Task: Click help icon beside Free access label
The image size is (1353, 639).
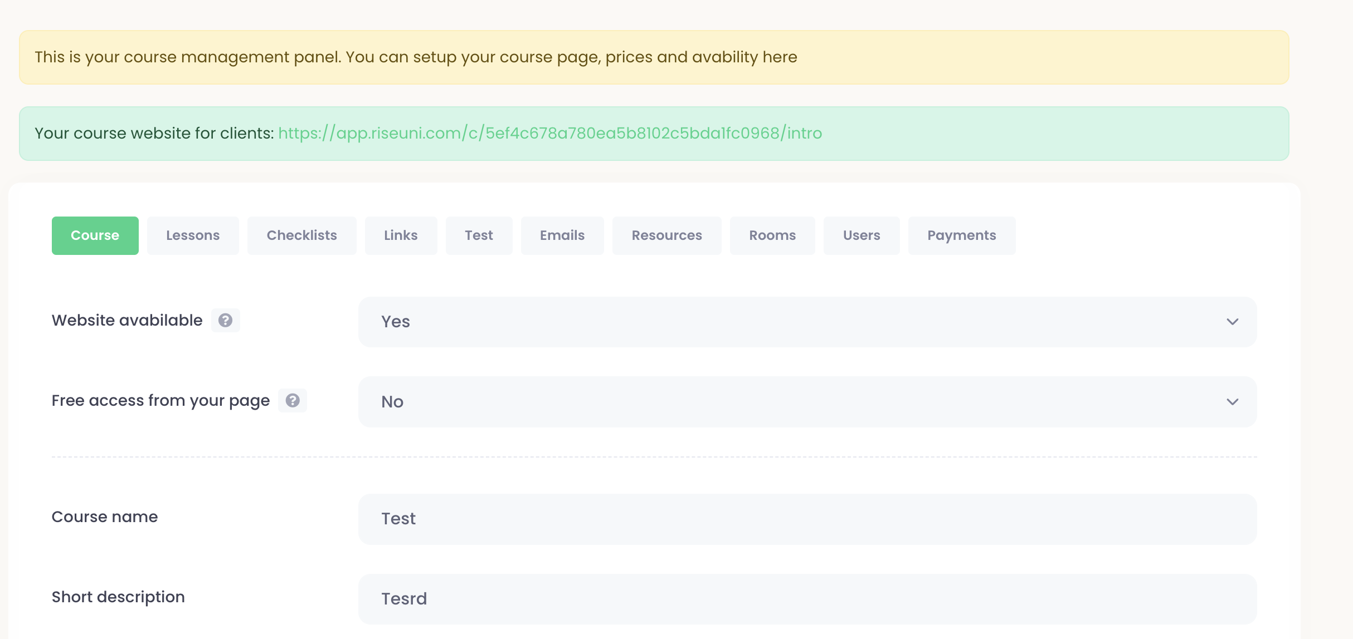Action: pos(292,400)
